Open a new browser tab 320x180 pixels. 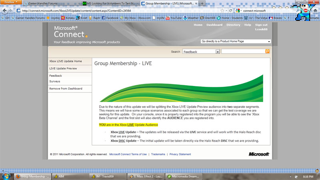pos(202,4)
